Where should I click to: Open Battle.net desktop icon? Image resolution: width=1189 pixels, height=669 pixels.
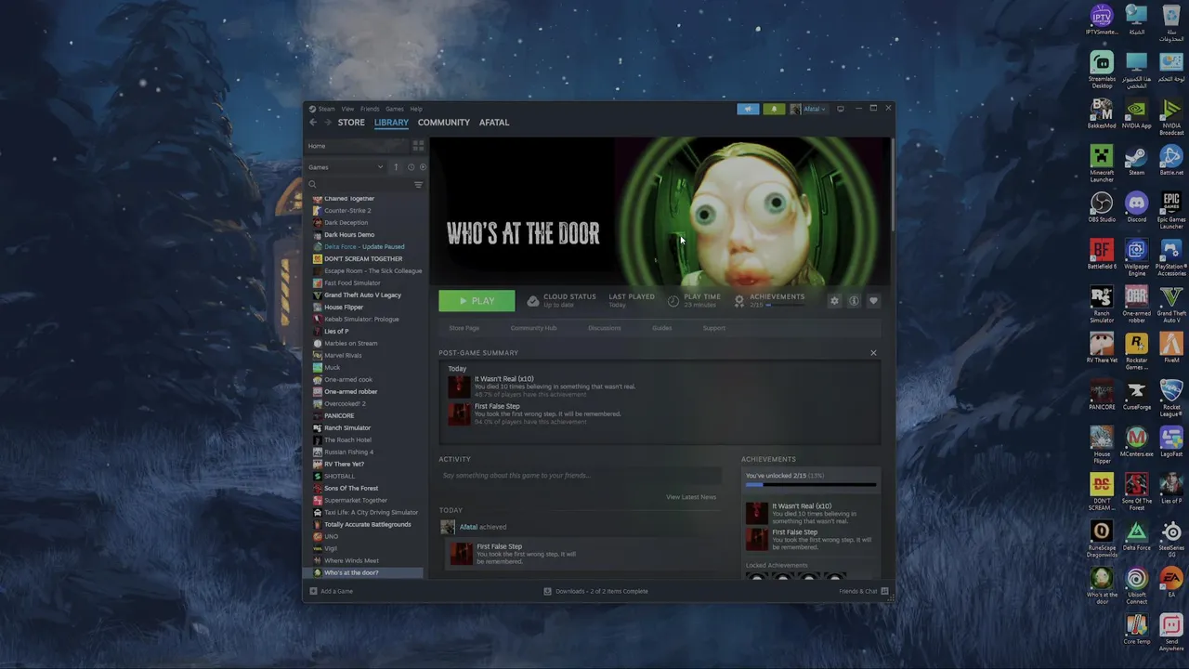coord(1171,159)
